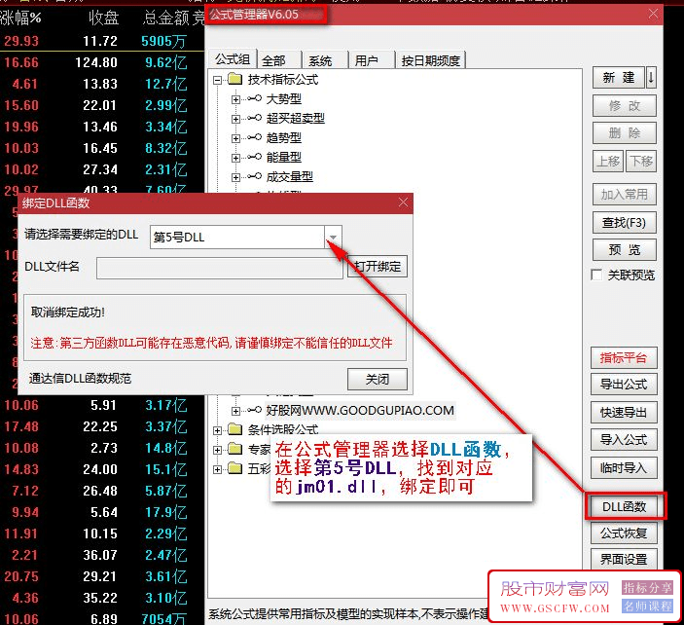
Task: Expand the 超买超卖型 category
Action: [235, 119]
